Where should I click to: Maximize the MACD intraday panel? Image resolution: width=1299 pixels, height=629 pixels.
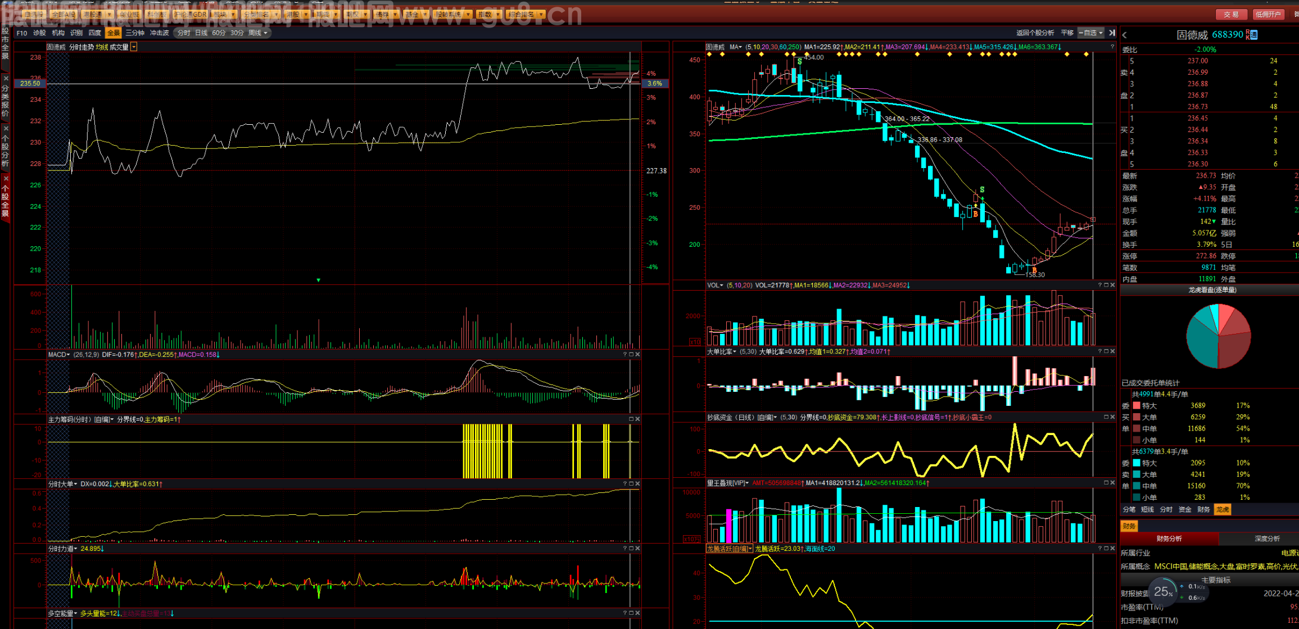click(x=631, y=355)
